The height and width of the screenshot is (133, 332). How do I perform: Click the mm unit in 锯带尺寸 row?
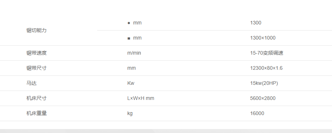(131, 68)
